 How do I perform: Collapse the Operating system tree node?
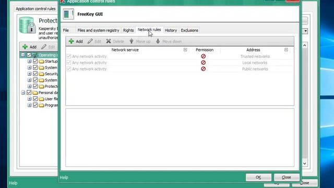(23, 55)
